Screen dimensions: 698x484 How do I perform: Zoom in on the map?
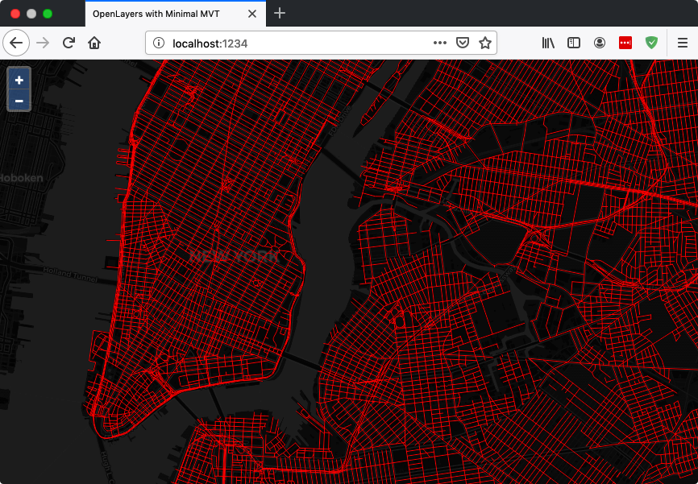point(19,80)
